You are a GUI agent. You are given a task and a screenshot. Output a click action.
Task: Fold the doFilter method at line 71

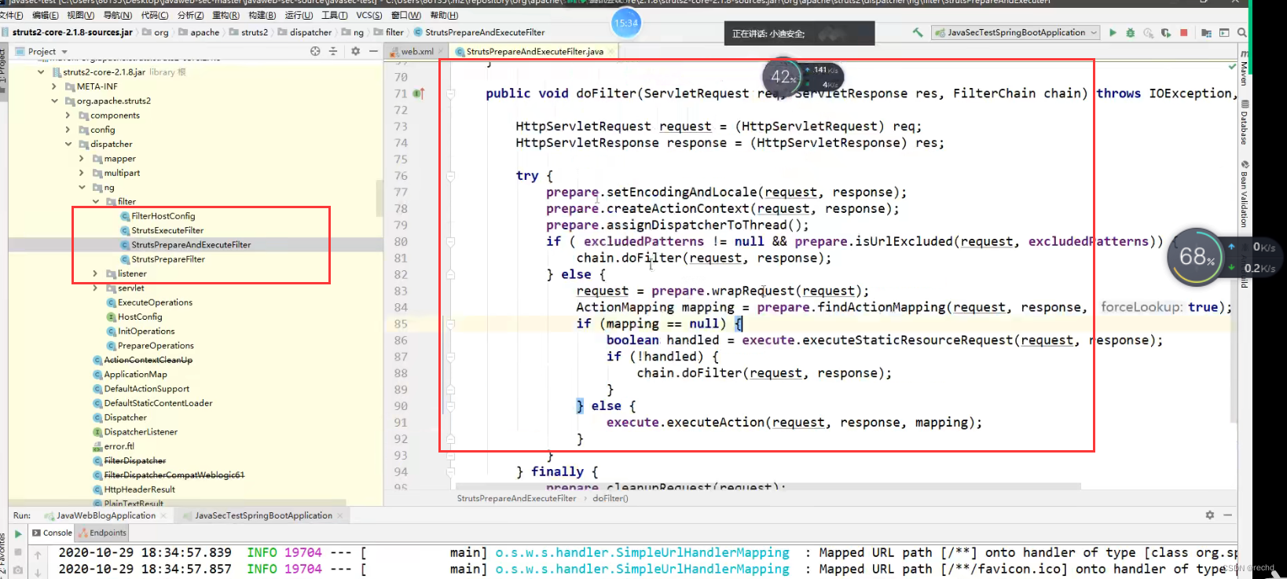451,93
